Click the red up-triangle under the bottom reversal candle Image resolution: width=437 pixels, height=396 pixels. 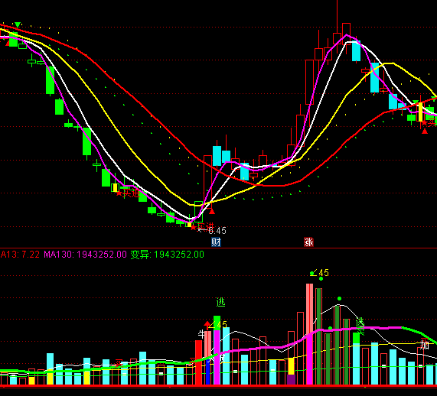(x=212, y=212)
